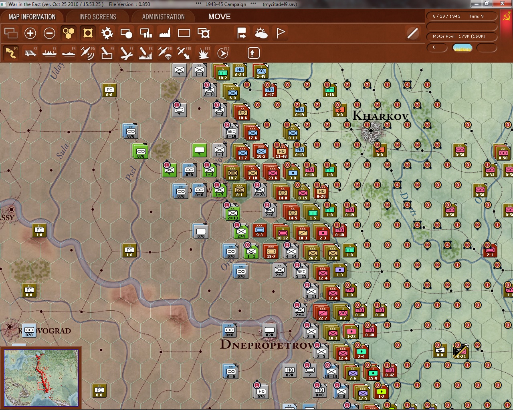The height and width of the screenshot is (410, 513).
Task: Select the SEC 5=15 unit counter
Action: pyautogui.click(x=301, y=272)
